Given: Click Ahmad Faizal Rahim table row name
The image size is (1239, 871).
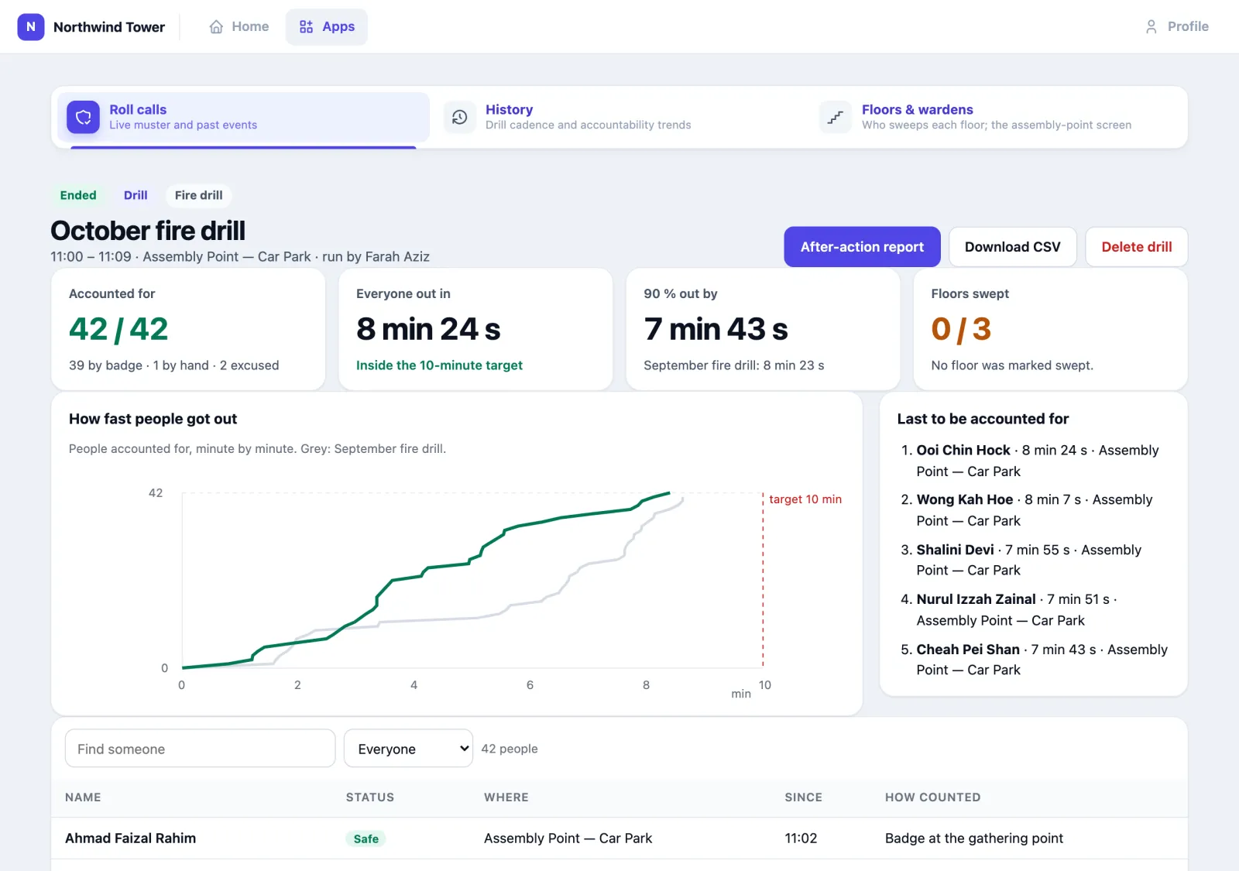Looking at the screenshot, I should 130,838.
